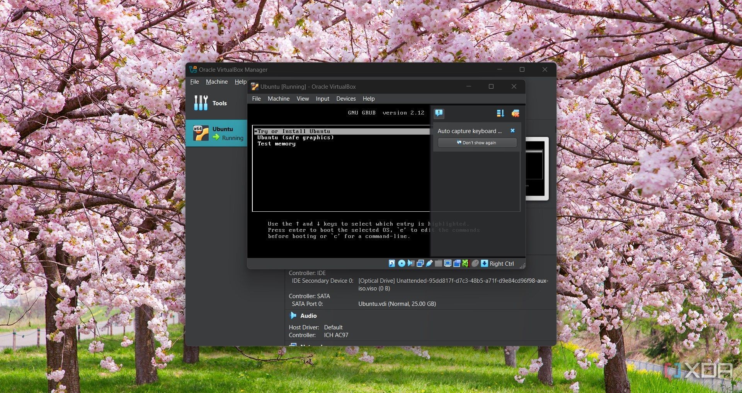
Task: Click the recording status bar icon
Action: coord(457,263)
